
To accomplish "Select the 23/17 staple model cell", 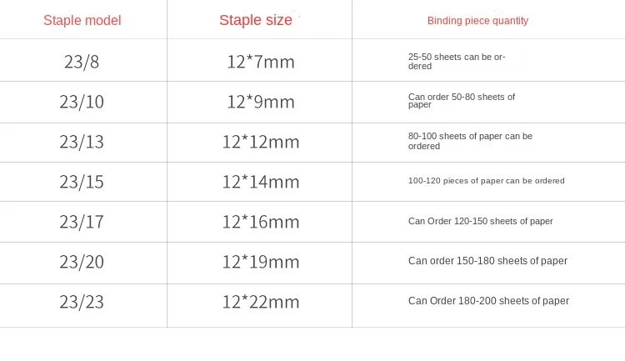I will (x=82, y=222).
